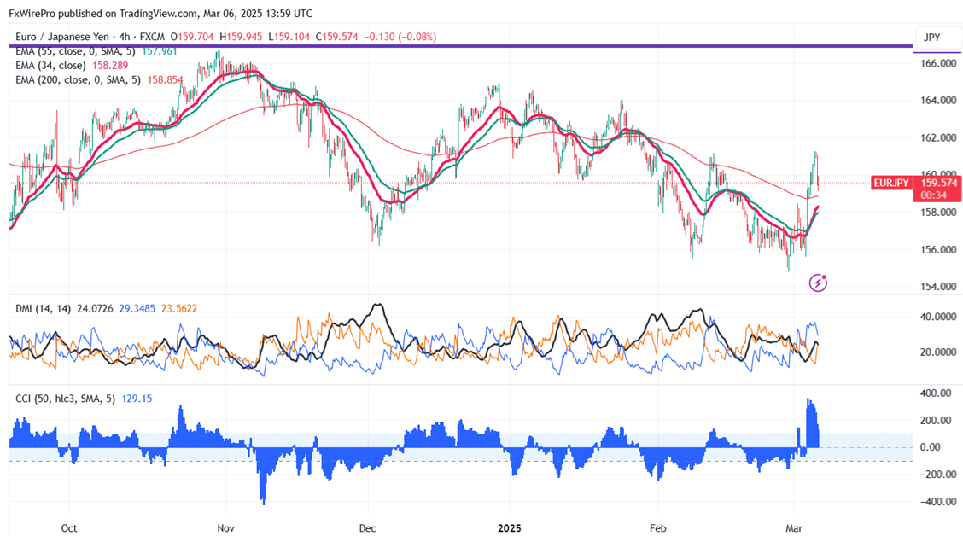Select the CCI (50, hlc3, SMA, 5) legend
This screenshot has width=963, height=536.
[65, 399]
